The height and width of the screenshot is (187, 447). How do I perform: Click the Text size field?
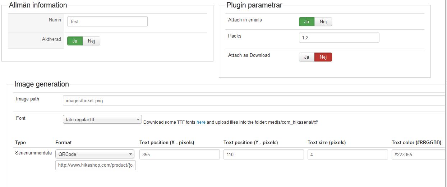tap(348, 154)
